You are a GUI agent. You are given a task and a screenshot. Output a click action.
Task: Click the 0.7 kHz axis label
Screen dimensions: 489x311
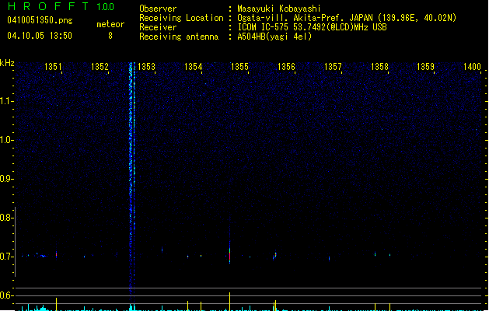pyautogui.click(x=6, y=257)
